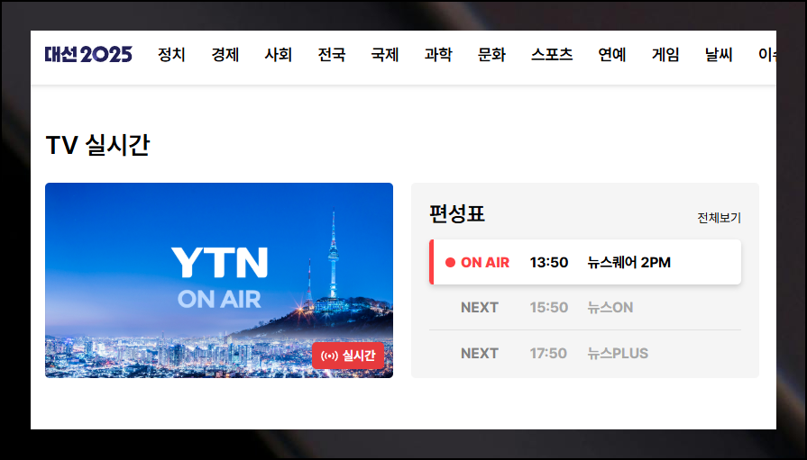
Task: Click the 편성표 heading
Action: [x=457, y=214]
